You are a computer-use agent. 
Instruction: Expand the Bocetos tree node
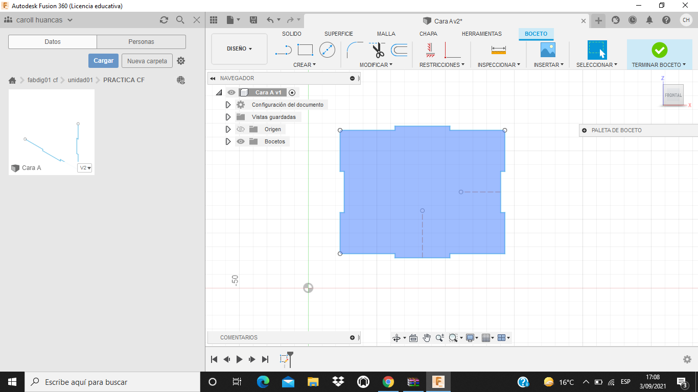pos(228,141)
